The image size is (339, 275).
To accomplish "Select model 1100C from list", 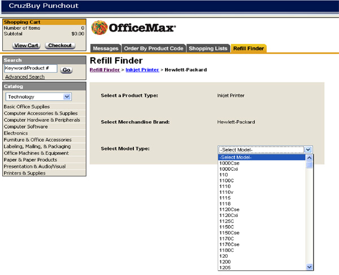I will click(x=262, y=181).
